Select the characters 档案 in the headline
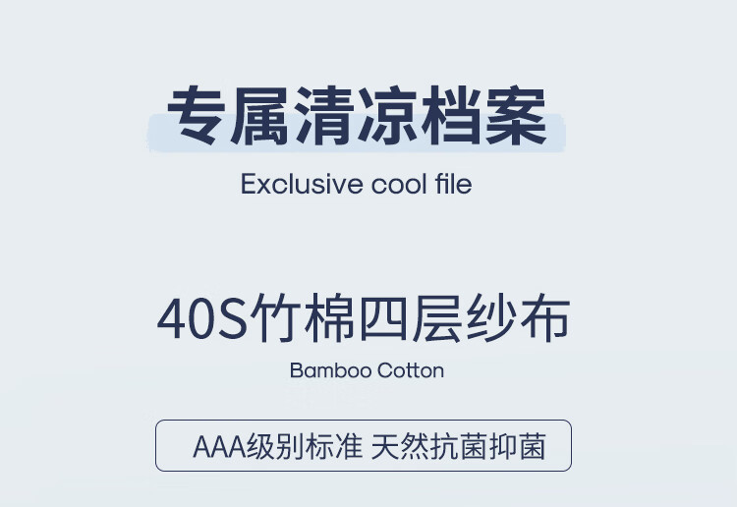The height and width of the screenshot is (507, 737). 484,116
